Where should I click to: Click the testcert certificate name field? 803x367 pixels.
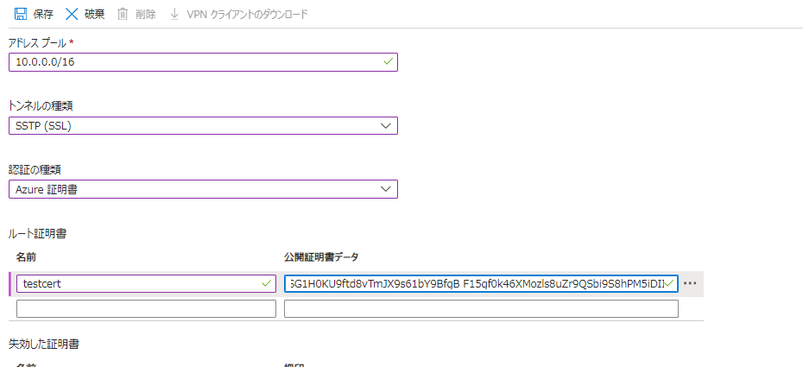[x=146, y=283]
